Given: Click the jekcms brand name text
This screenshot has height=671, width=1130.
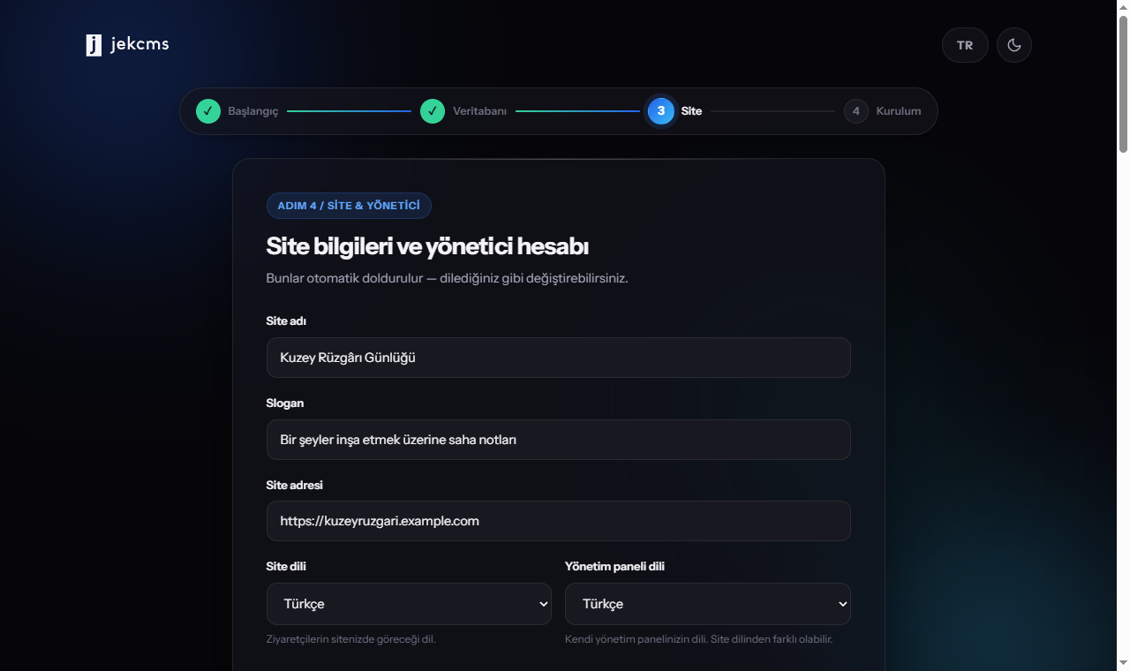Looking at the screenshot, I should tap(139, 44).
